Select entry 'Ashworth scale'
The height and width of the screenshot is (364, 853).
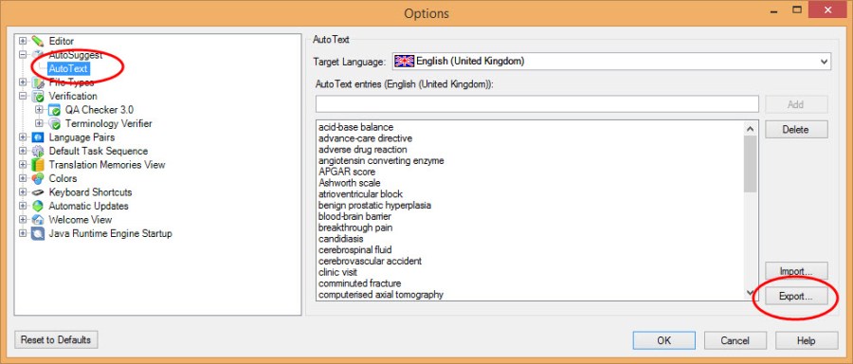pyautogui.click(x=349, y=183)
